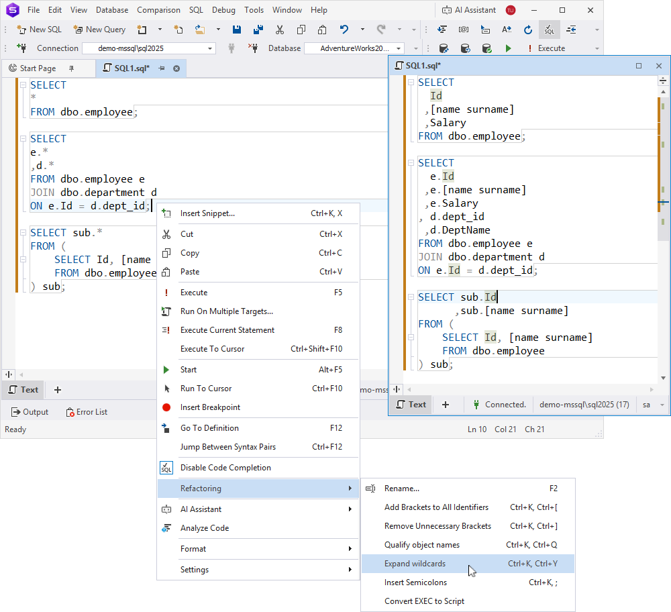Click the Refresh icon in SQL toolbar
The image size is (671, 612).
[528, 30]
